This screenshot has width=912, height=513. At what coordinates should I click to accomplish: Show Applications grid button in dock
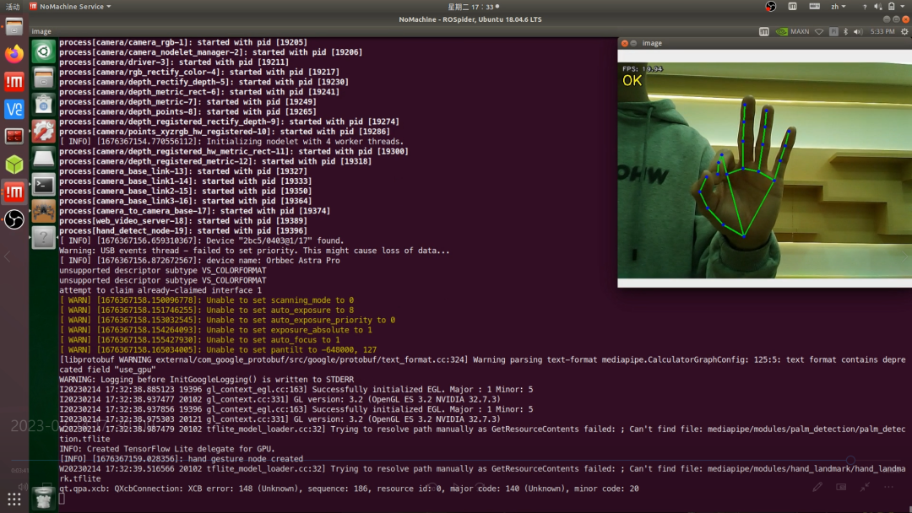pyautogui.click(x=14, y=498)
